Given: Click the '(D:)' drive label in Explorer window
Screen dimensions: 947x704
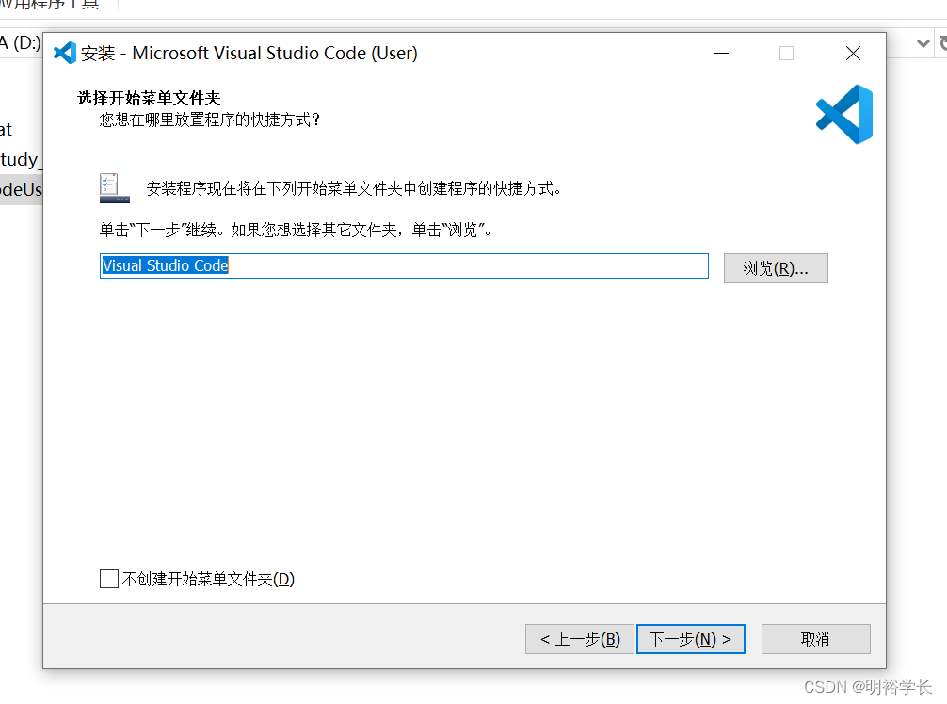Looking at the screenshot, I should point(26,43).
